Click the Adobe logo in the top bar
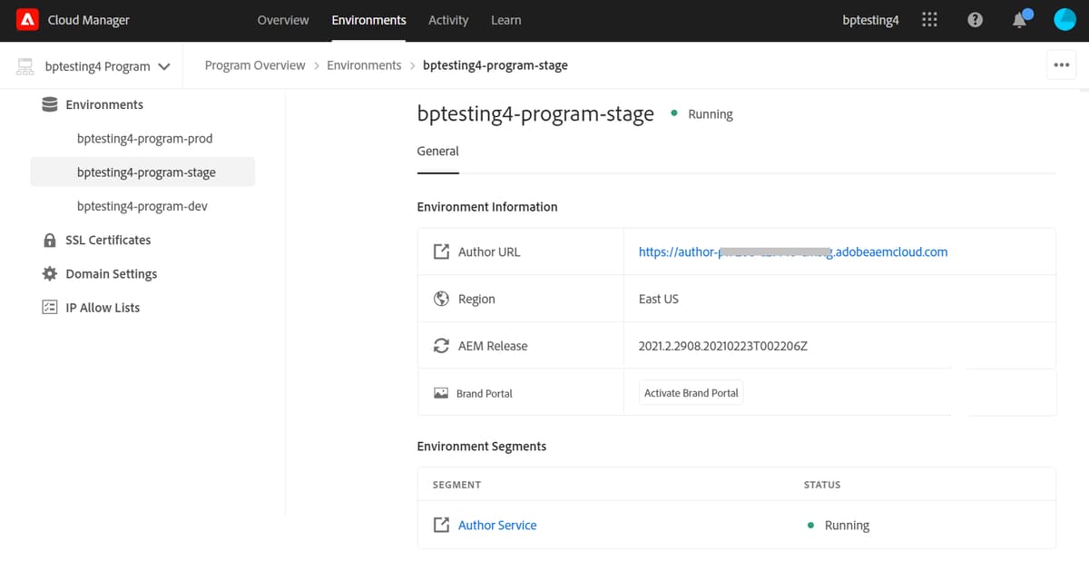 [x=27, y=19]
